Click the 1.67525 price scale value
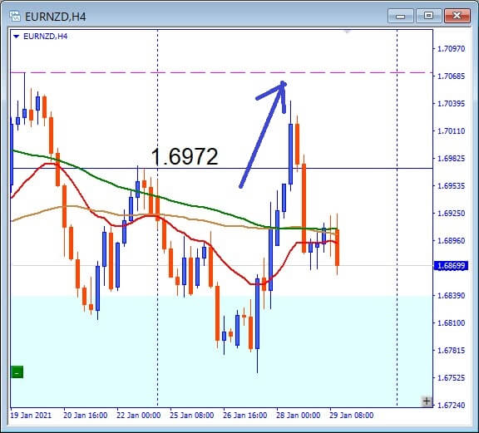 point(451,378)
